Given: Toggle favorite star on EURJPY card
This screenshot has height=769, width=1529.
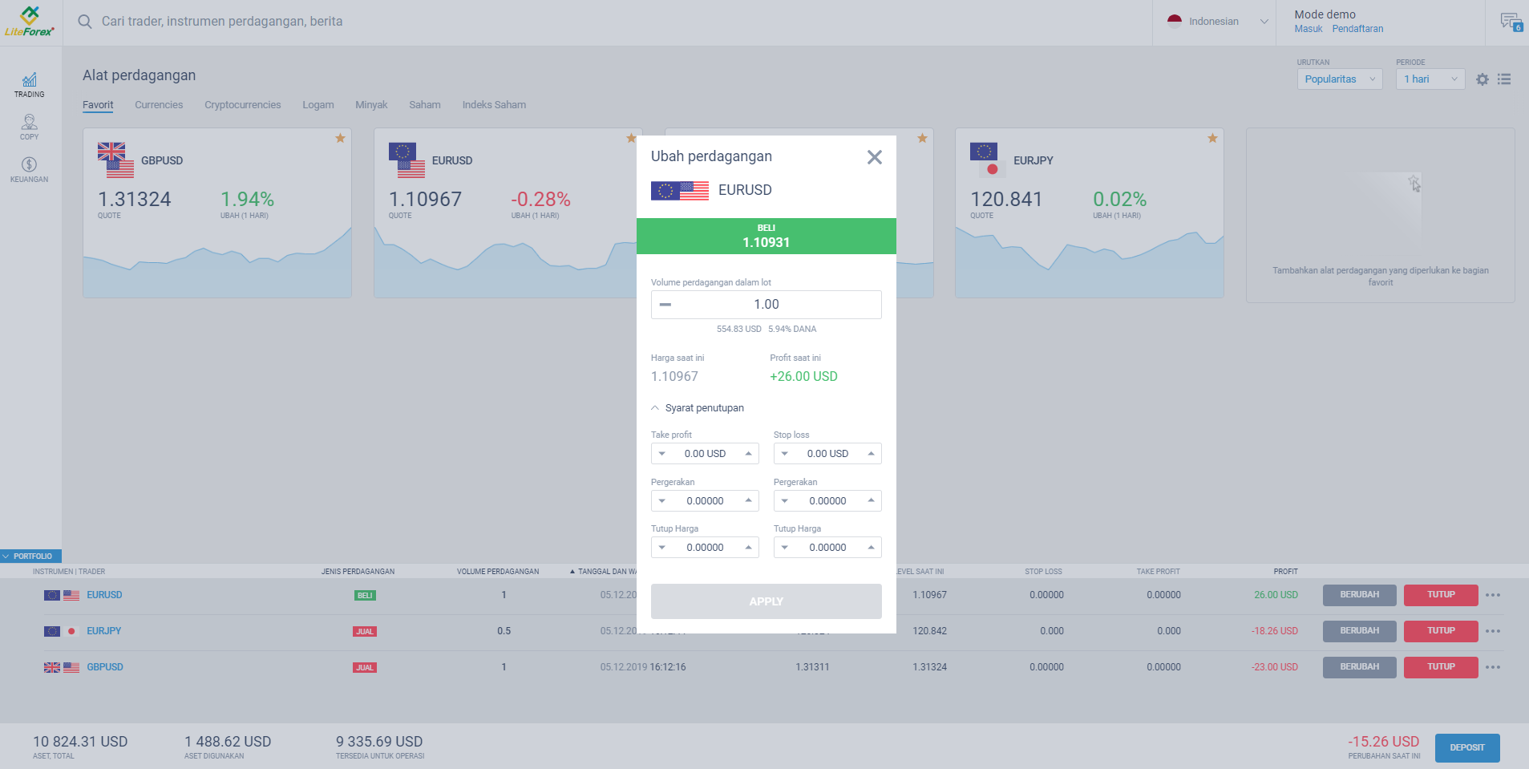Looking at the screenshot, I should [1211, 138].
